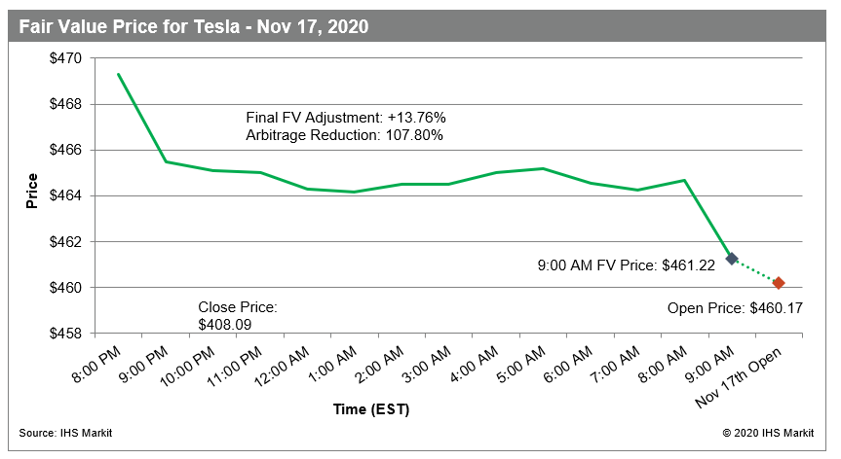Viewport: 841px width, 459px height.
Task: Select the chart title about Tesla
Action: click(193, 26)
